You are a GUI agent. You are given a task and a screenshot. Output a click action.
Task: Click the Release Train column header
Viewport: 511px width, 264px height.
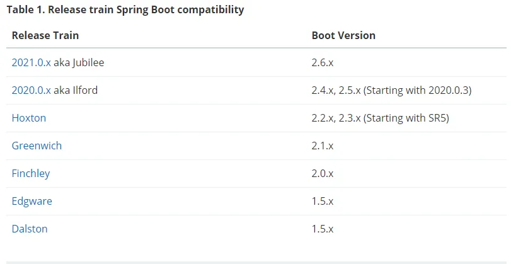[x=45, y=35]
